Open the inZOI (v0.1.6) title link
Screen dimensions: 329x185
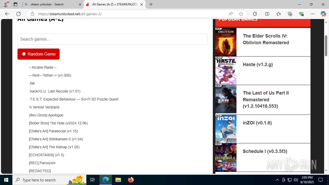coord(257,123)
